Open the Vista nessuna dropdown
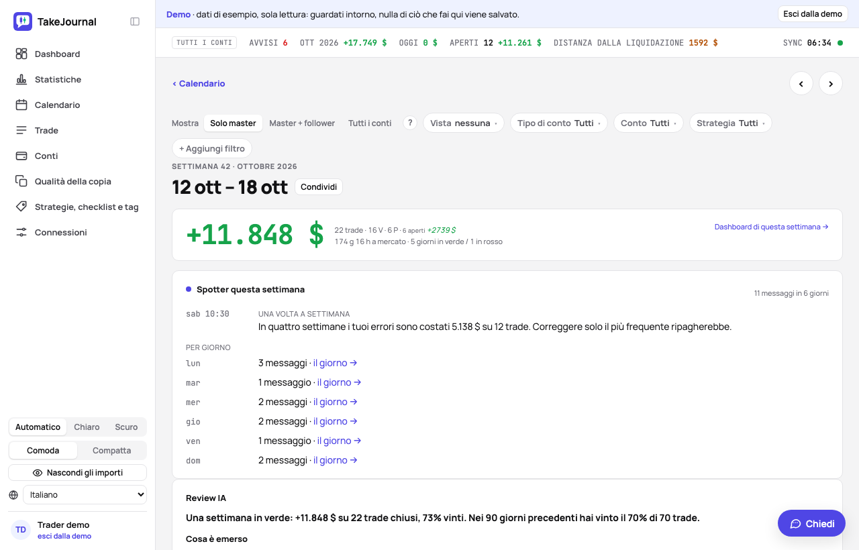 coord(464,123)
